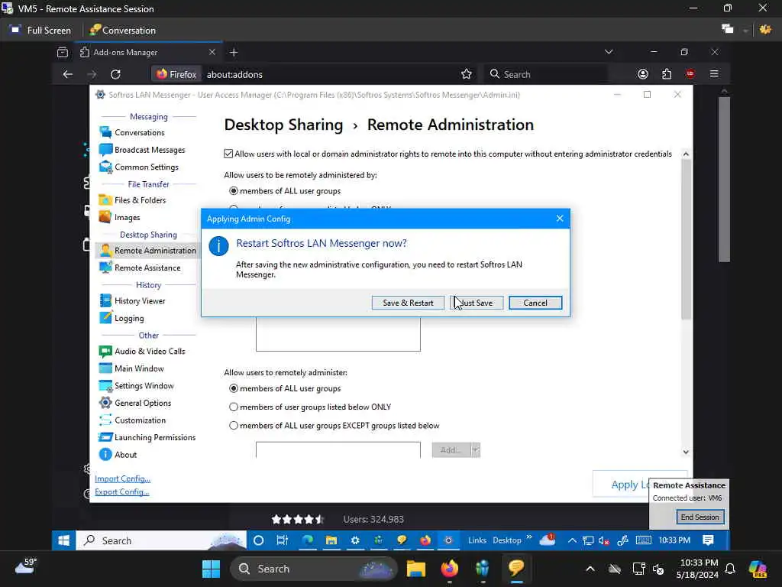Click remote taskbar Search box

pyautogui.click(x=161, y=540)
